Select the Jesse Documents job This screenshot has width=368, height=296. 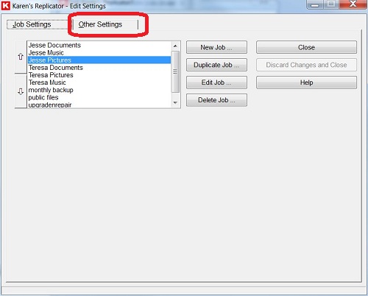(99, 45)
